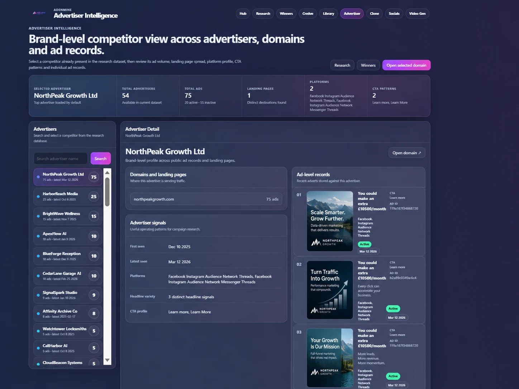
Task: Select HarborReach Media advertiser
Action: (x=68, y=196)
